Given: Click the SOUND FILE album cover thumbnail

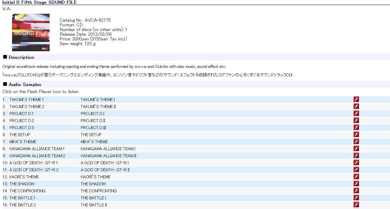Looking at the screenshot, I should point(31,32).
